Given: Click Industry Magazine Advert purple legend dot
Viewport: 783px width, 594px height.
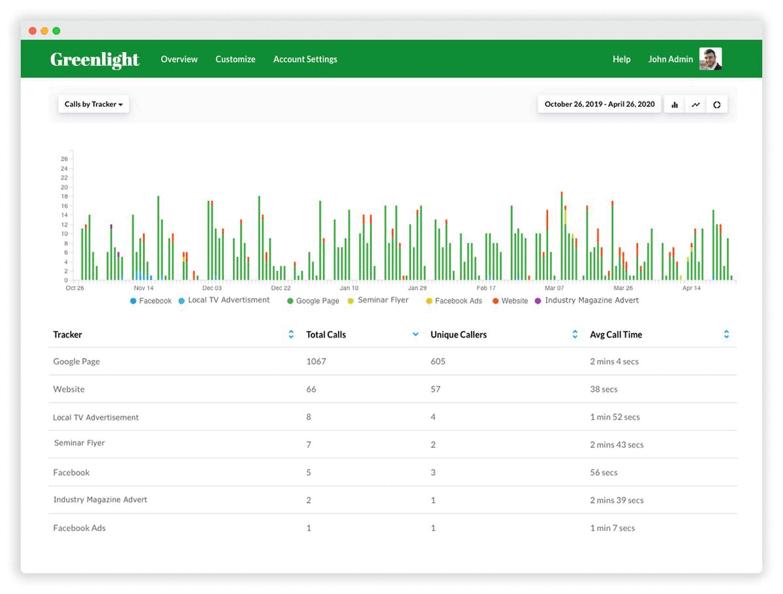Looking at the screenshot, I should 538,301.
